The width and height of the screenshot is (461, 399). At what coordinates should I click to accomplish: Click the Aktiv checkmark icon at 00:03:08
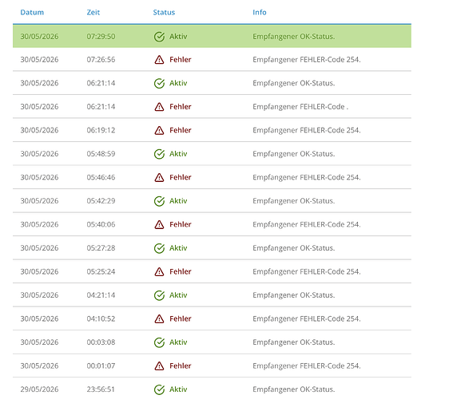tap(159, 342)
